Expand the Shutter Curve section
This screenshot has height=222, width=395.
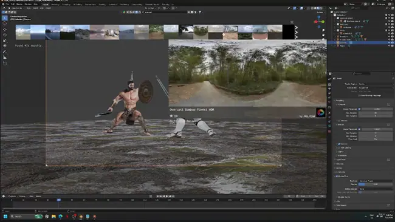(343, 197)
